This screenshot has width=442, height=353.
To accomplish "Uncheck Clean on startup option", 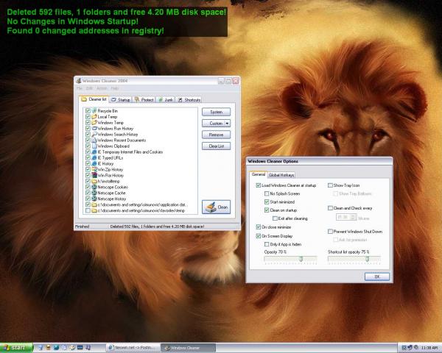I will click(x=267, y=210).
